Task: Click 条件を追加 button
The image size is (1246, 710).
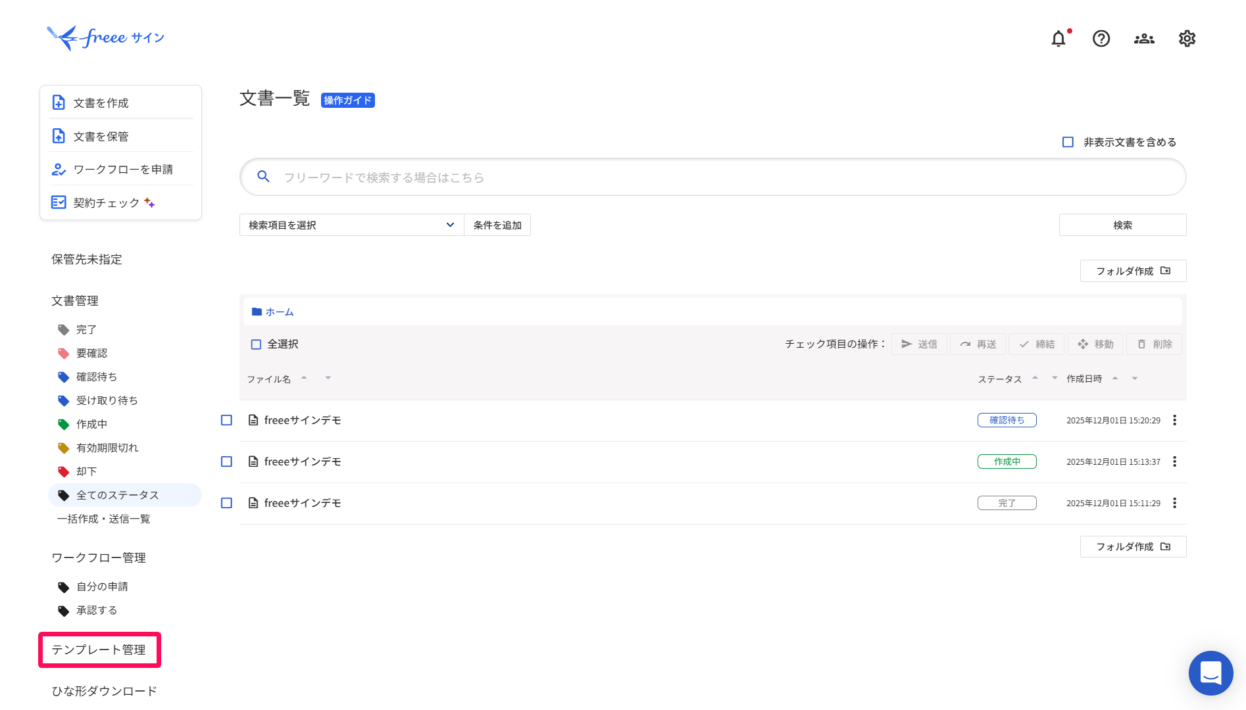Action: (x=497, y=225)
